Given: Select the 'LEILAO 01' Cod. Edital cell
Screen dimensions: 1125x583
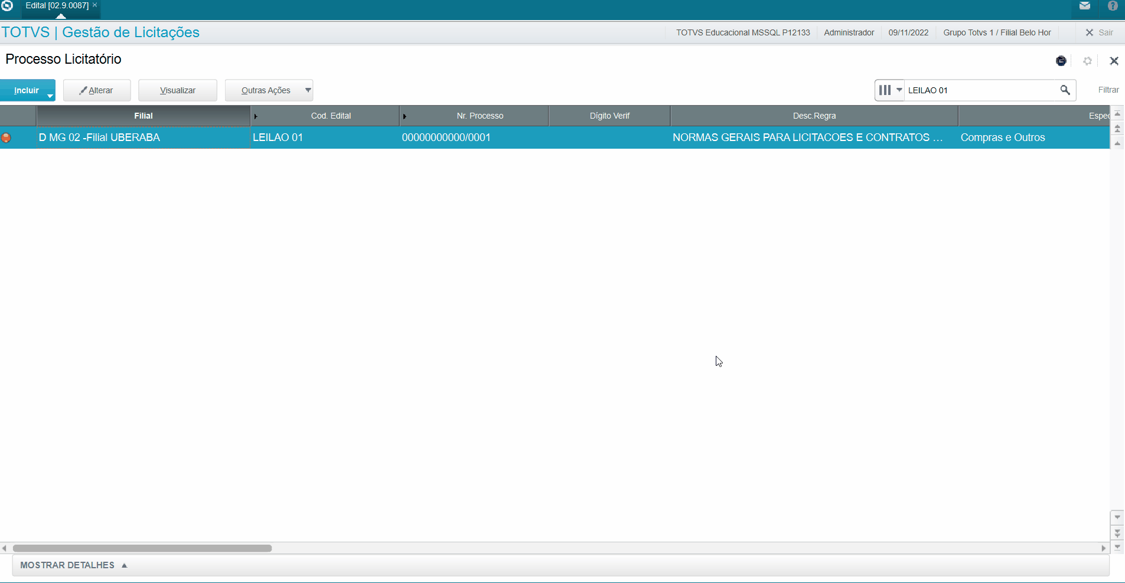Looking at the screenshot, I should 325,137.
